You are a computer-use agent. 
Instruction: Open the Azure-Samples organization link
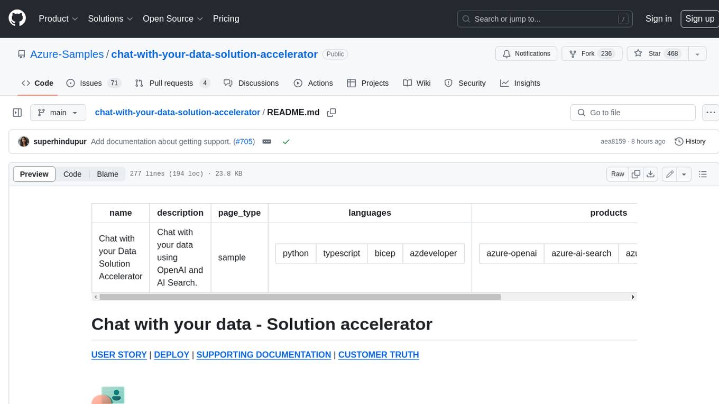pyautogui.click(x=67, y=54)
